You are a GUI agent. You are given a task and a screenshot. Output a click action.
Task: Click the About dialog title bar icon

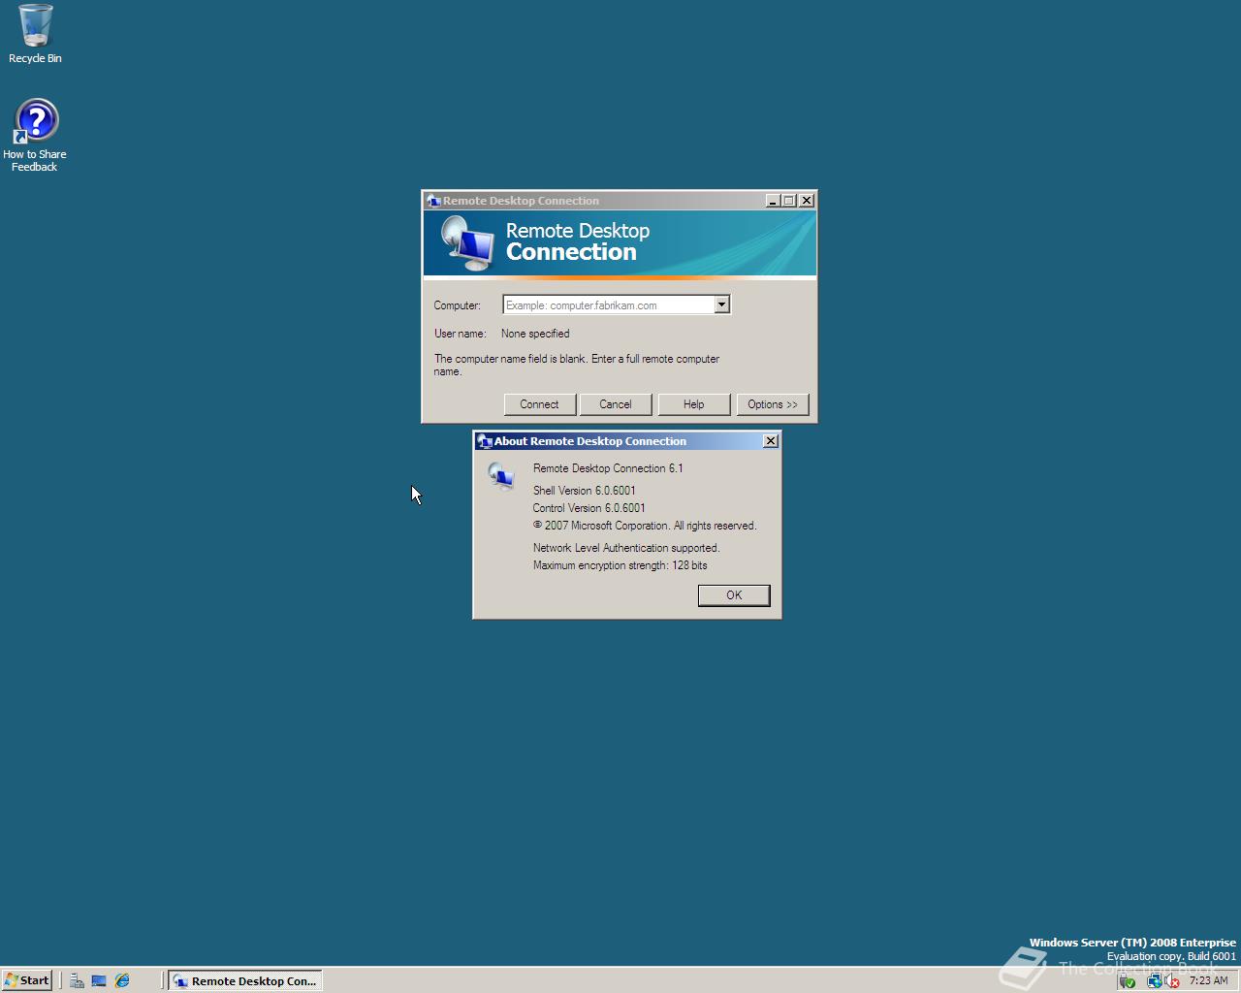point(485,441)
